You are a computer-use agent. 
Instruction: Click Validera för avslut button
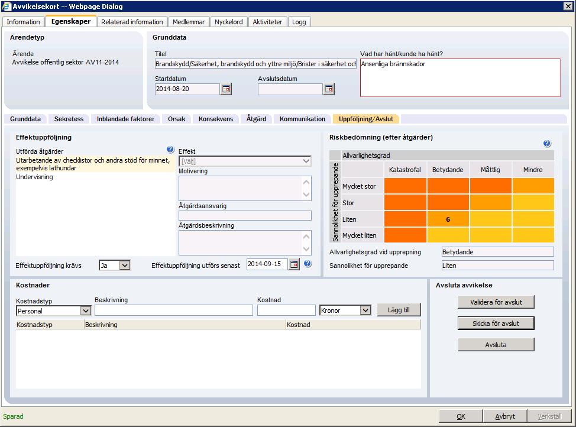coord(496,302)
